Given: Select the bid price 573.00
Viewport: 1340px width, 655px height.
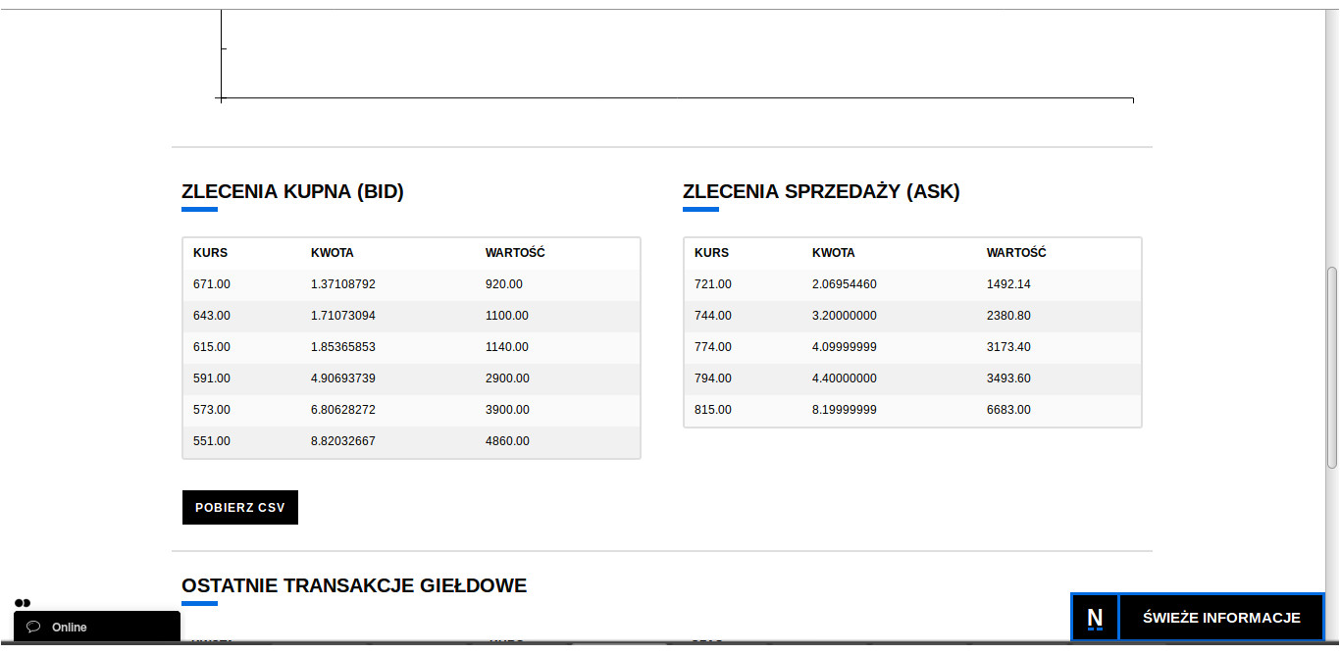Looking at the screenshot, I should click(212, 410).
